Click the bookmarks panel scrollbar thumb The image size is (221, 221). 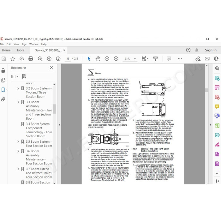[x=54, y=109]
